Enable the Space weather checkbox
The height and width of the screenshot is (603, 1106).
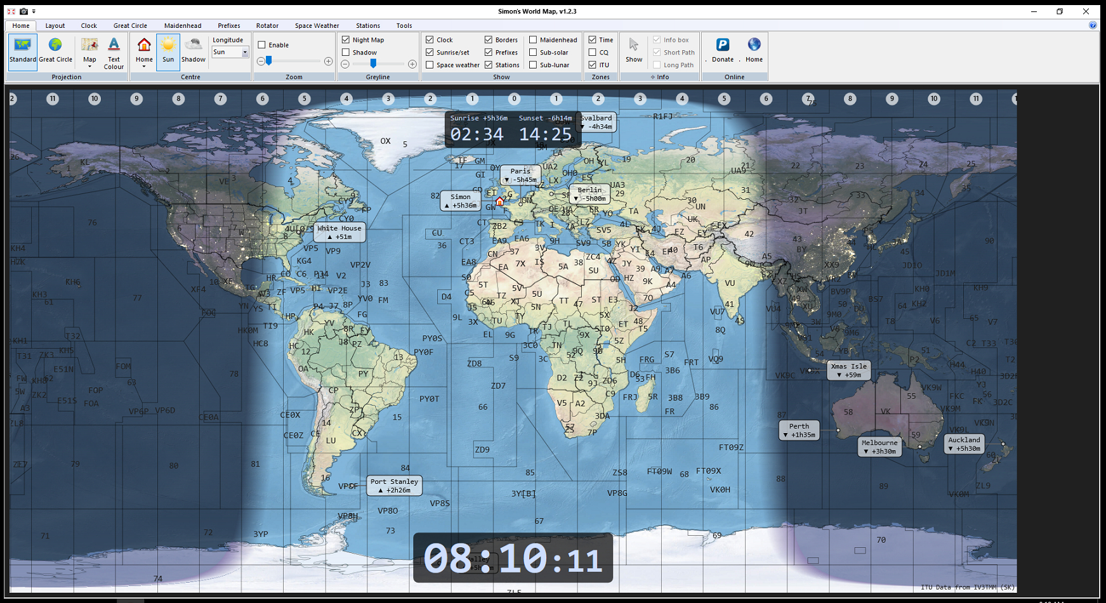[x=430, y=65]
